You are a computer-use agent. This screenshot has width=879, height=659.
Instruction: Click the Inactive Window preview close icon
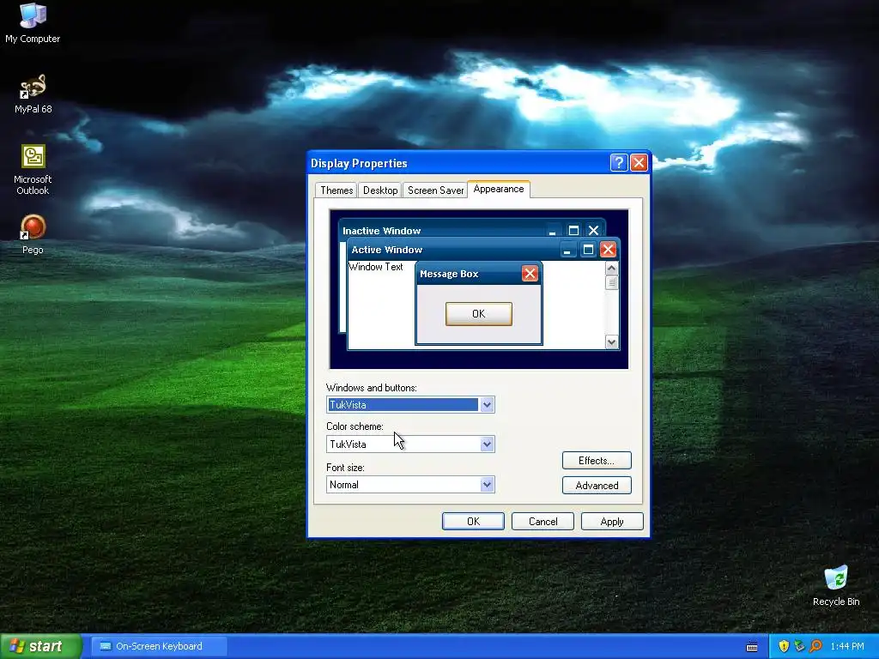(594, 230)
